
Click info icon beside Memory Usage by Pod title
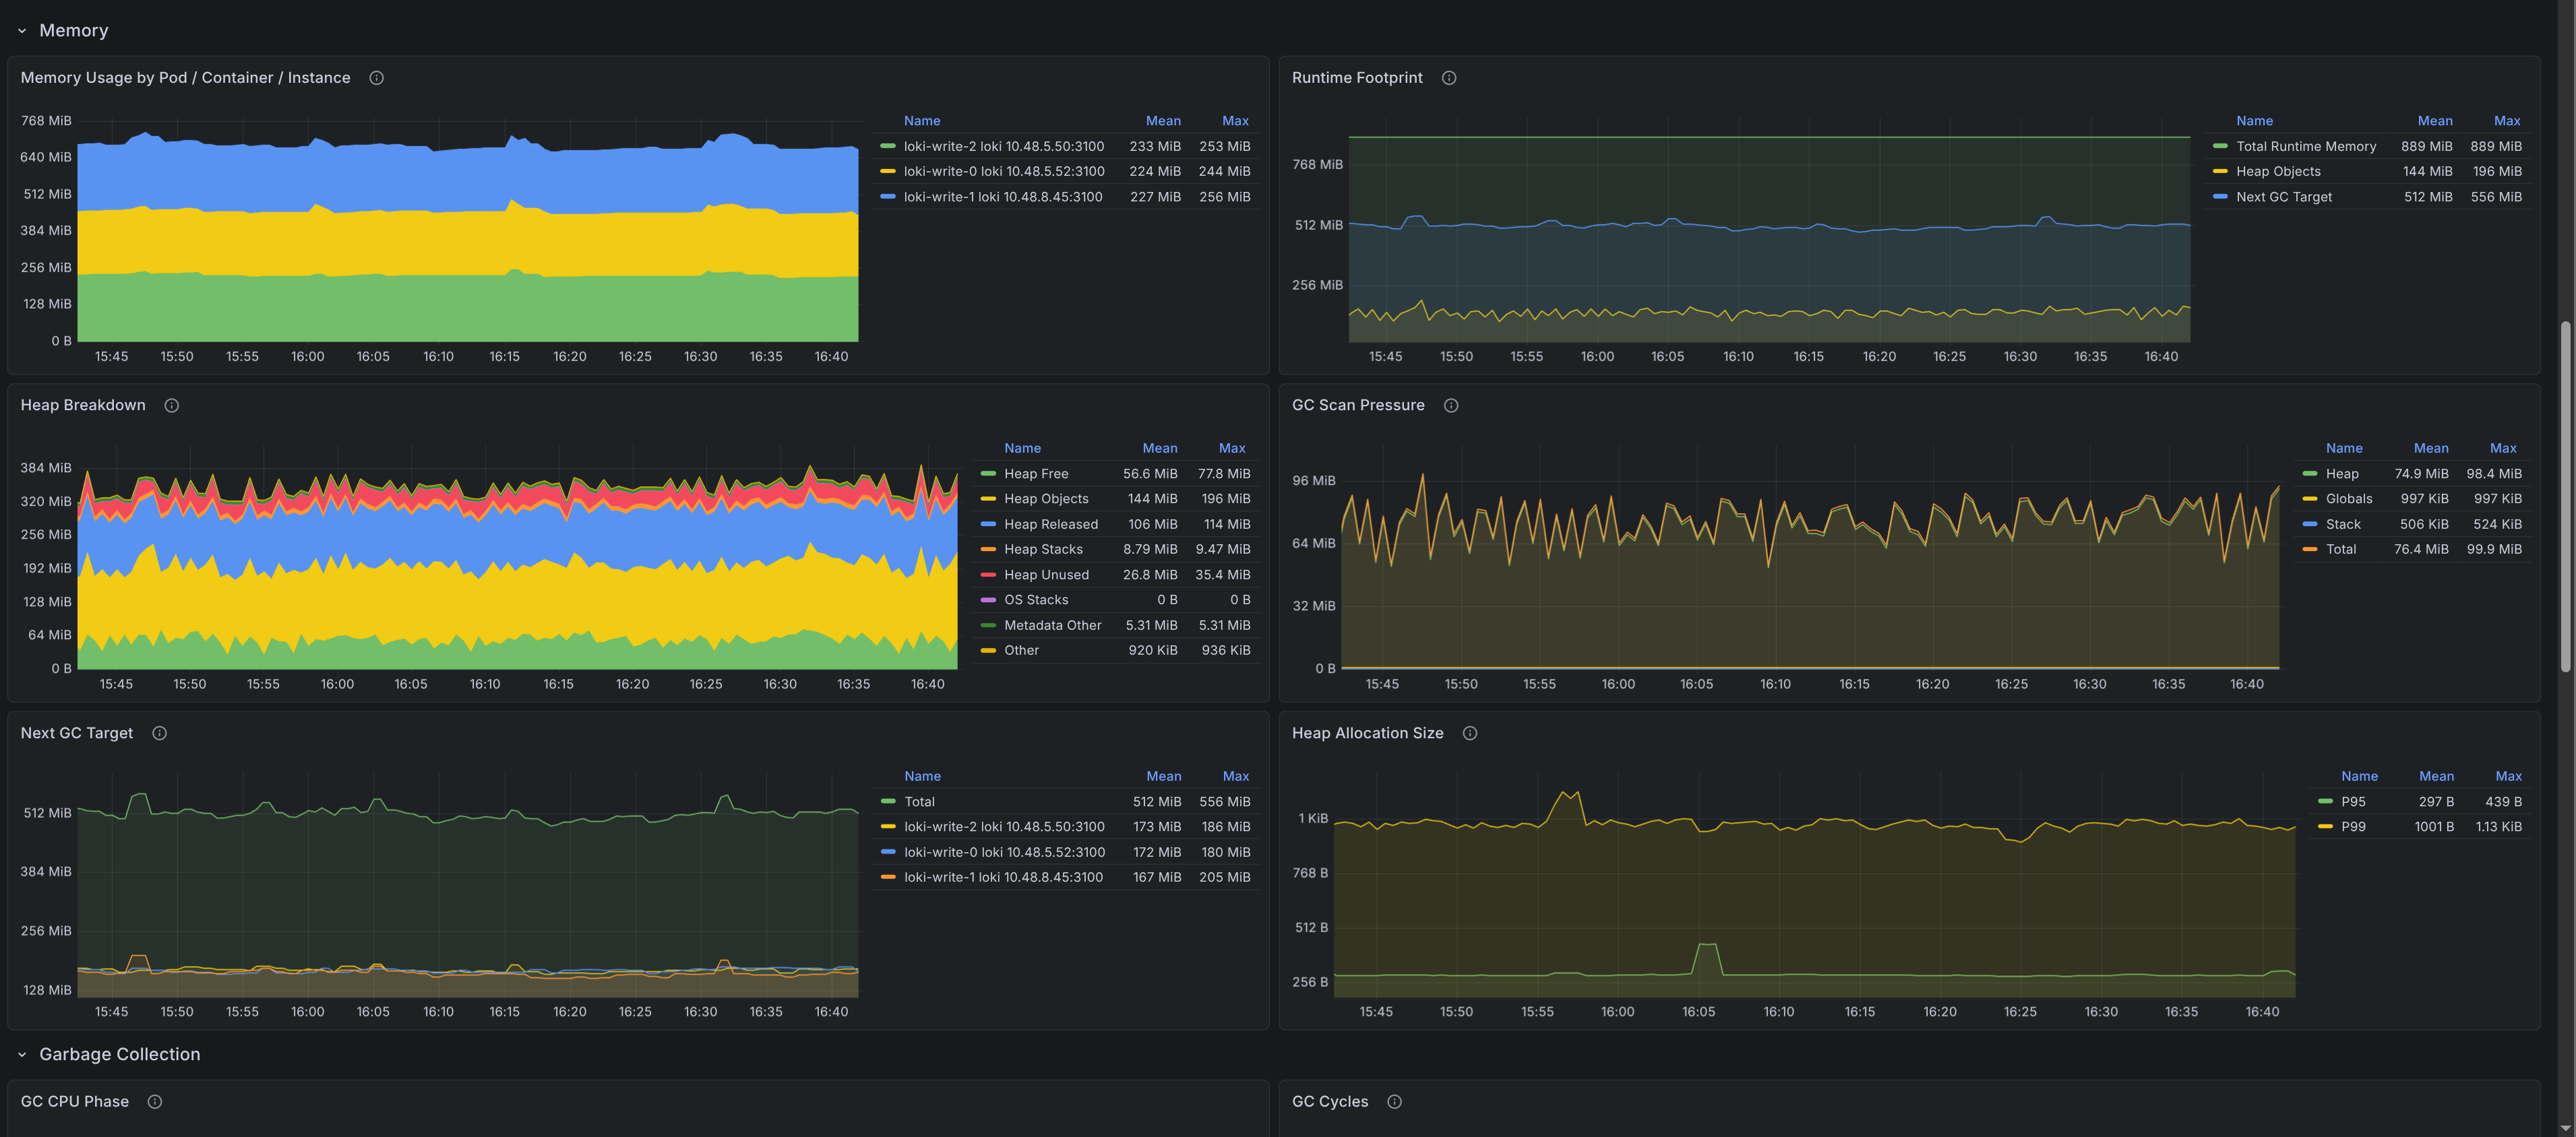[x=376, y=78]
